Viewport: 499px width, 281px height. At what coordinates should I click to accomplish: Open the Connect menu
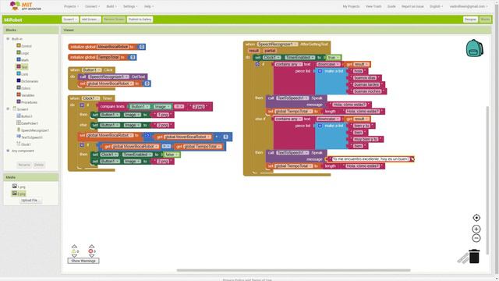tap(92, 6)
